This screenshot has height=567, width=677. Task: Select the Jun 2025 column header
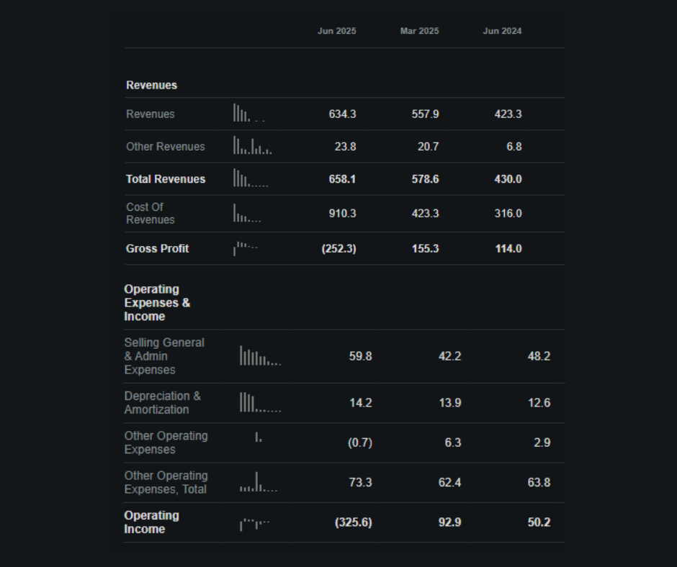[x=337, y=31]
